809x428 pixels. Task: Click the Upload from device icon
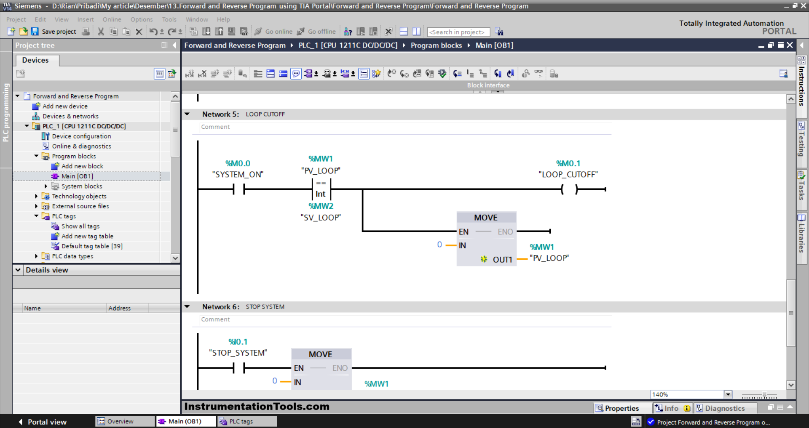[219, 32]
